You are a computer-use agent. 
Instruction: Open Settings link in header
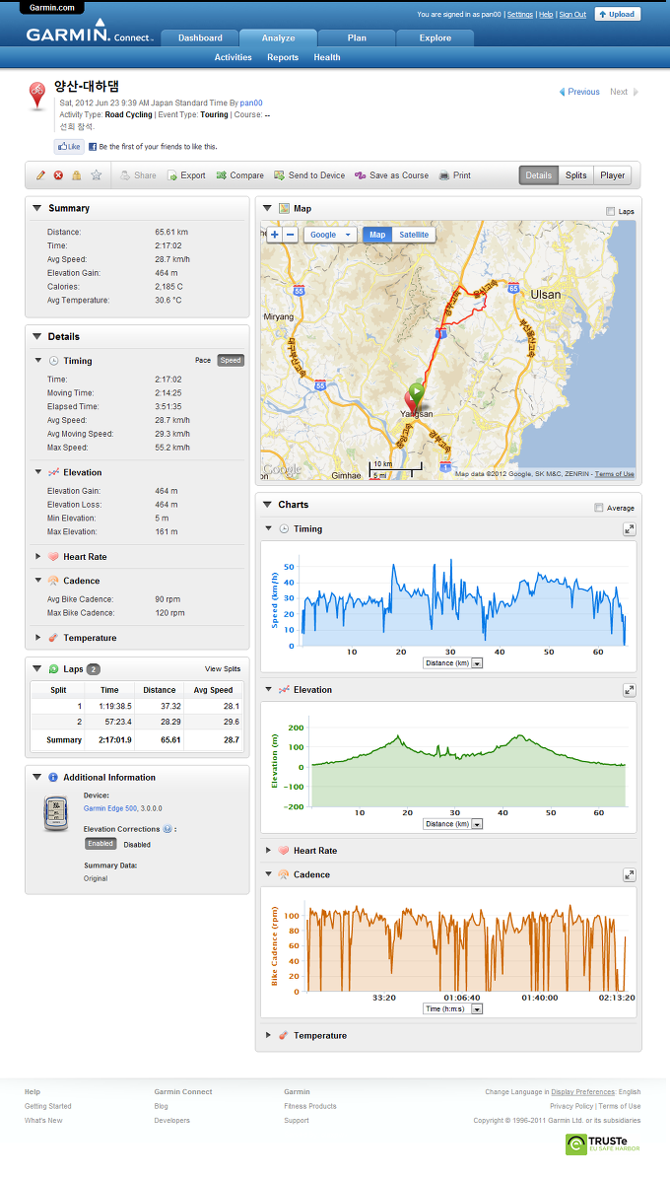520,14
